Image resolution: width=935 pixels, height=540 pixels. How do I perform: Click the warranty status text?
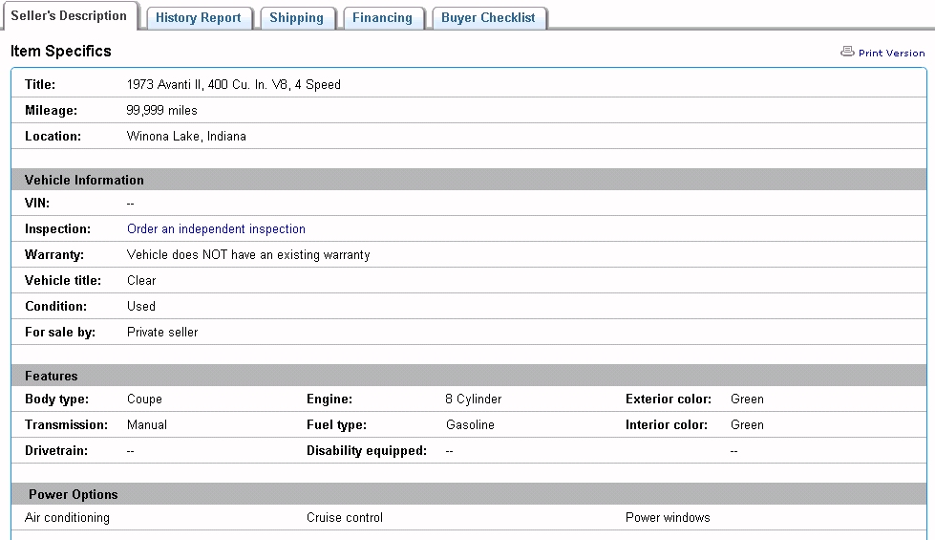click(x=247, y=255)
